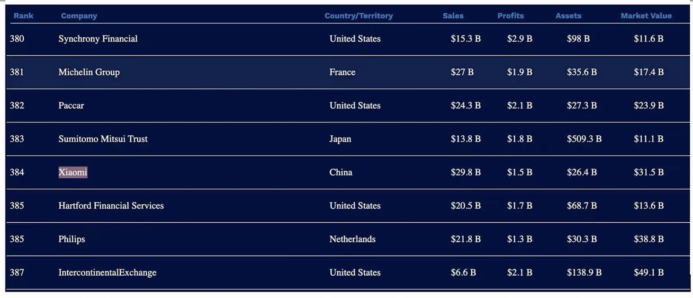The height and width of the screenshot is (298, 693).
Task: Click the $509.3 B assets value
Action: point(584,139)
